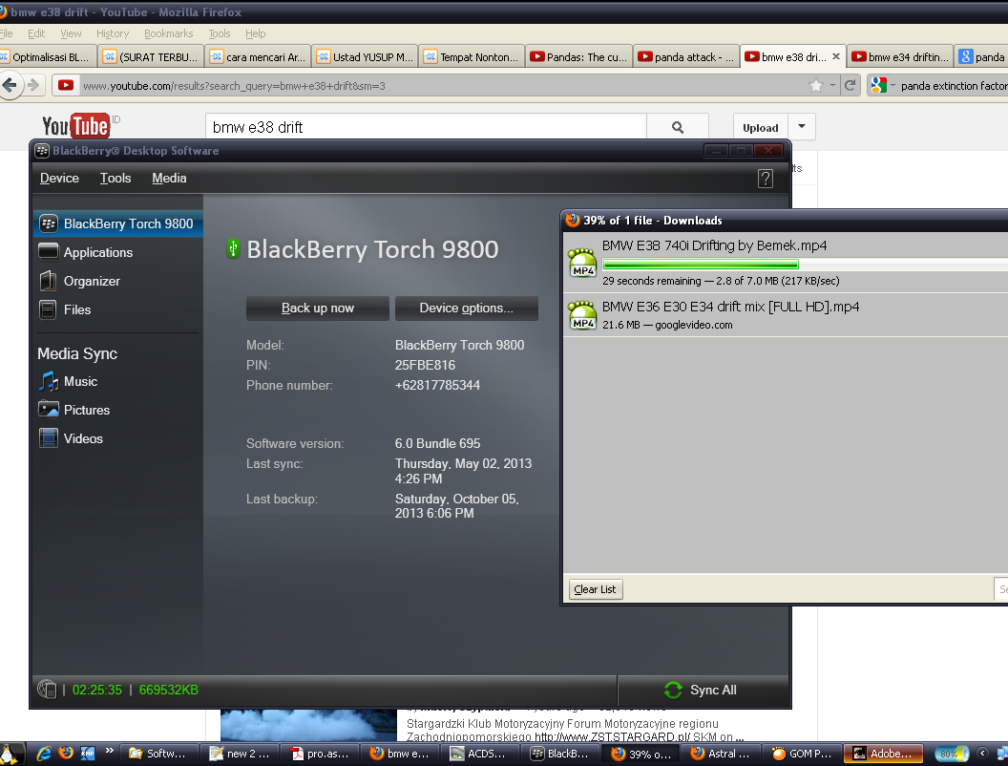1008x766 pixels.
Task: Click MP4 icon of BMW E36 drift mix
Action: click(583, 315)
